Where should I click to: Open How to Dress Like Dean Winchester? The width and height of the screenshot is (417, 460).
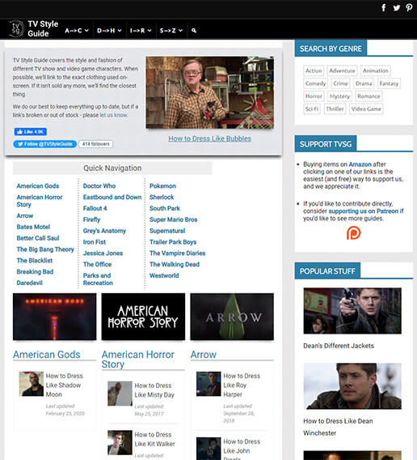[338, 427]
